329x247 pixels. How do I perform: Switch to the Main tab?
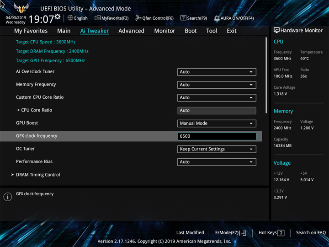click(64, 31)
